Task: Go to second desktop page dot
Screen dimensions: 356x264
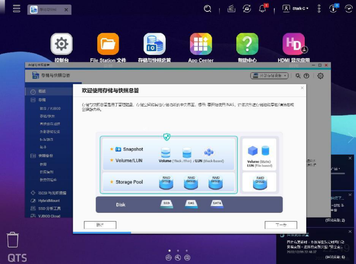Action: point(178,251)
